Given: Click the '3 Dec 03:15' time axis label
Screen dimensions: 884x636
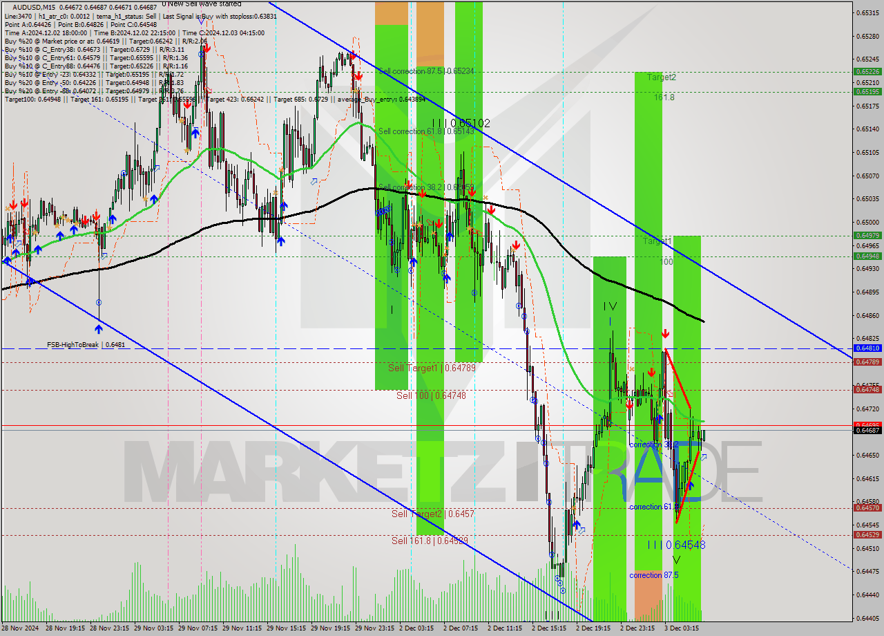Looking at the screenshot, I should (x=682, y=629).
